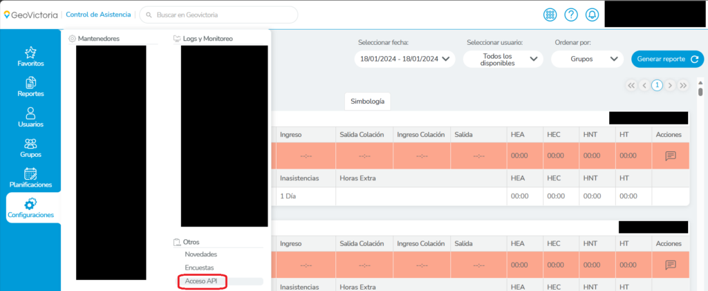Open Planificaciones in the sidebar

[x=30, y=178]
